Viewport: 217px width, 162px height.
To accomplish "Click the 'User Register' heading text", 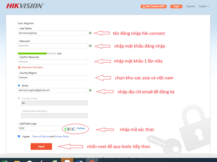I will 26,23.
